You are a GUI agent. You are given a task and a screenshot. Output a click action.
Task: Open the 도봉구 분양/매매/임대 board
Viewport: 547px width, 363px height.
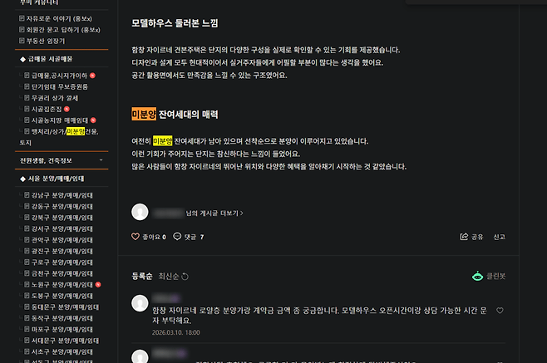[62, 296]
